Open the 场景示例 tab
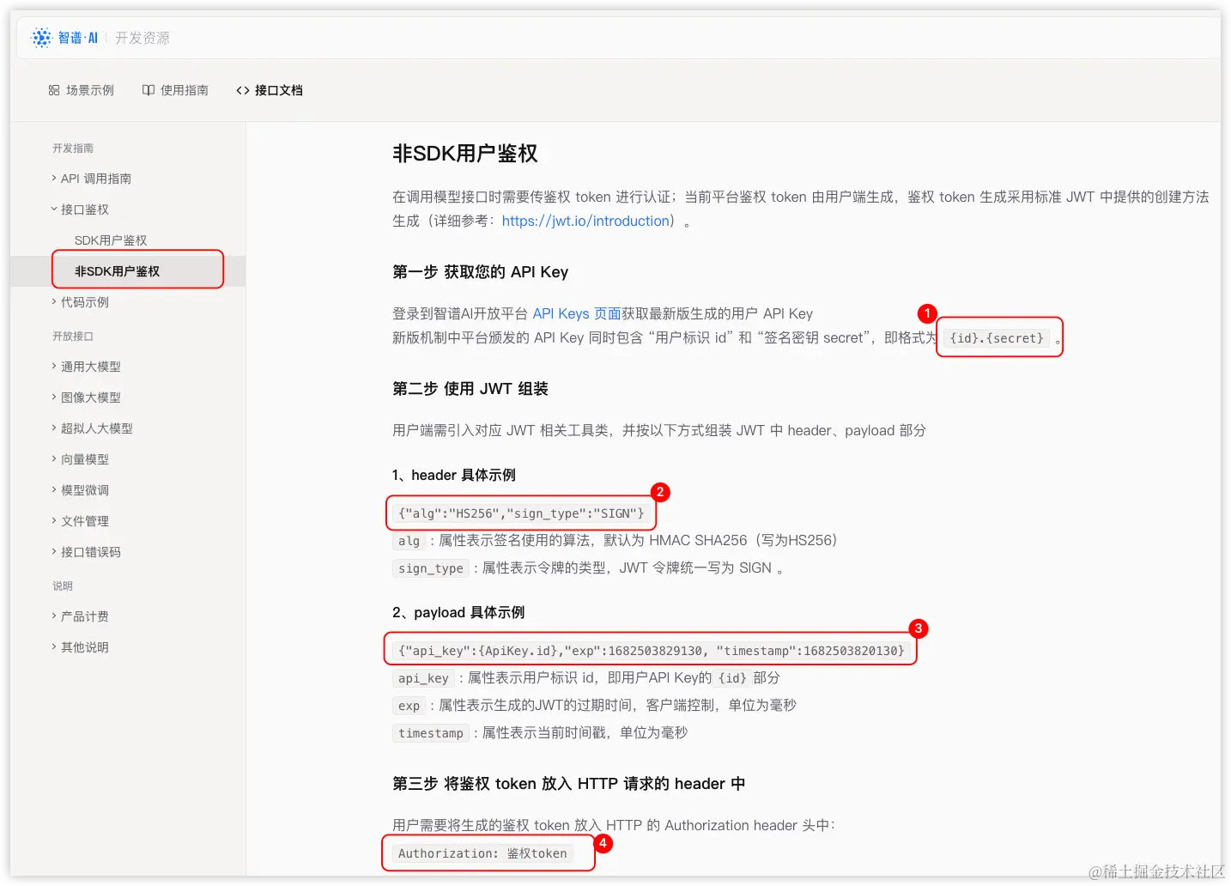 pos(82,90)
